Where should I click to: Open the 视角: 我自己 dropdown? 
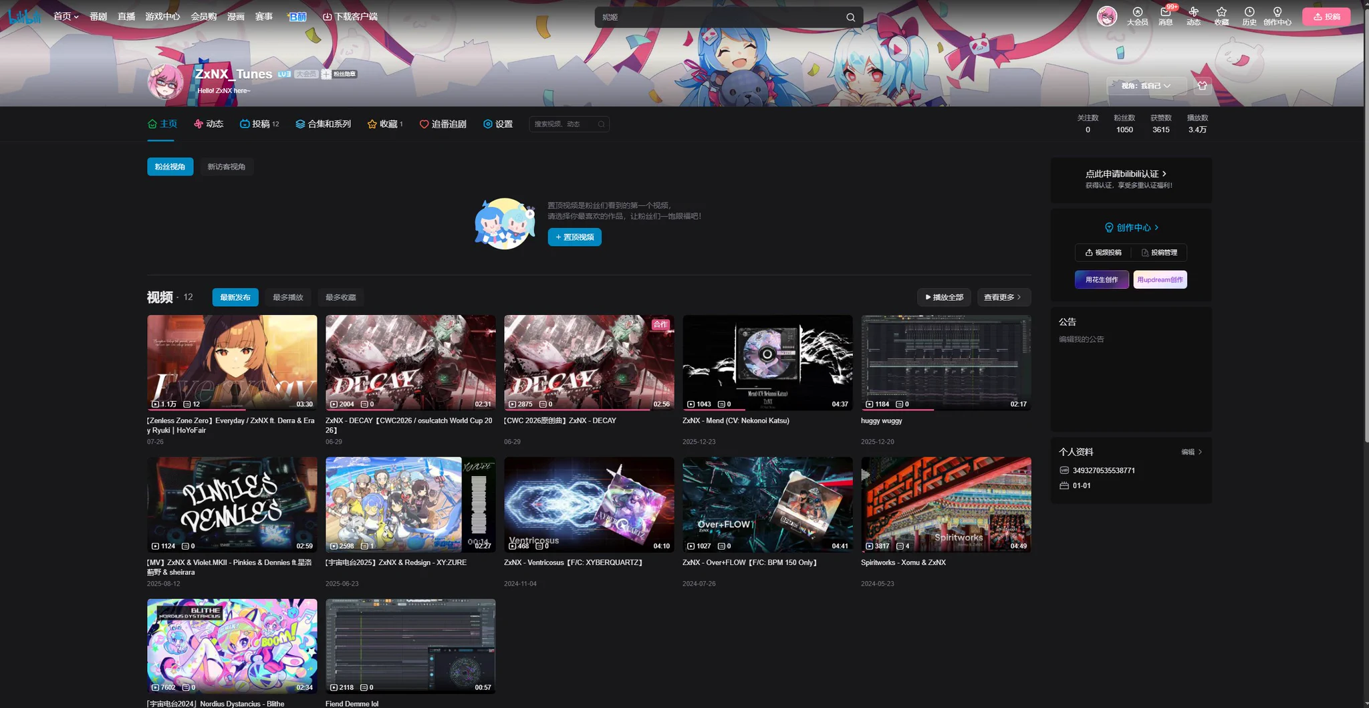click(x=1146, y=86)
